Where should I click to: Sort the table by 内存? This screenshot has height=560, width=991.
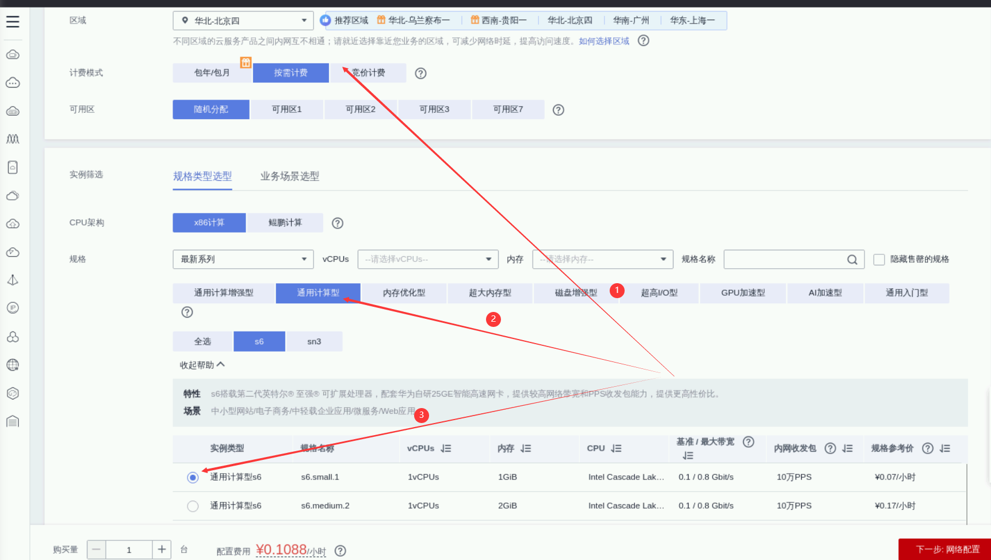click(x=526, y=448)
